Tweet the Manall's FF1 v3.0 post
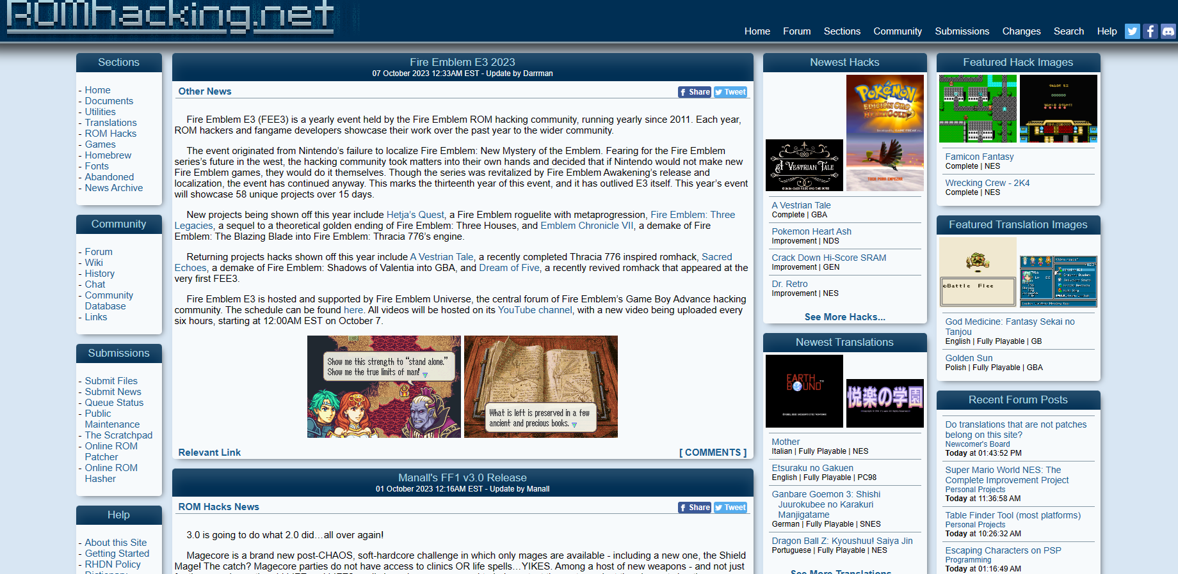Screen dimensions: 1178x574 (730, 508)
